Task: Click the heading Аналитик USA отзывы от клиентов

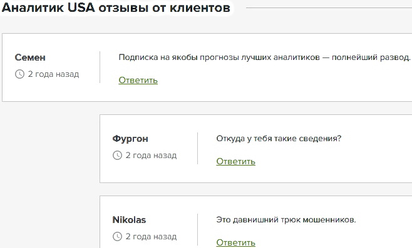Action: 116,7
